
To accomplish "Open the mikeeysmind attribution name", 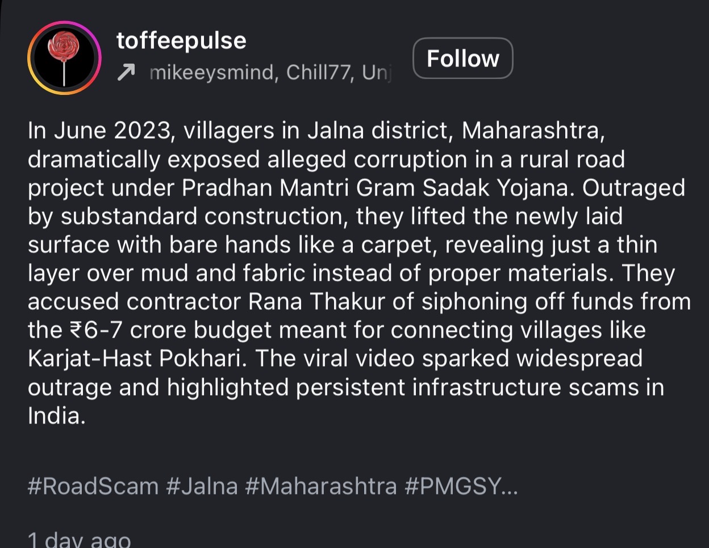I will (213, 73).
